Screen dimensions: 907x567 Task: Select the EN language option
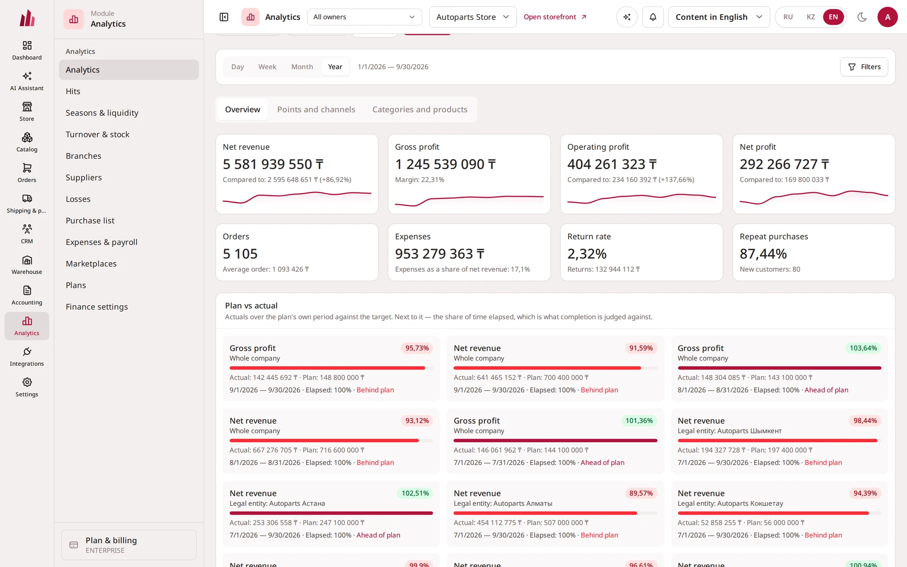pos(833,17)
